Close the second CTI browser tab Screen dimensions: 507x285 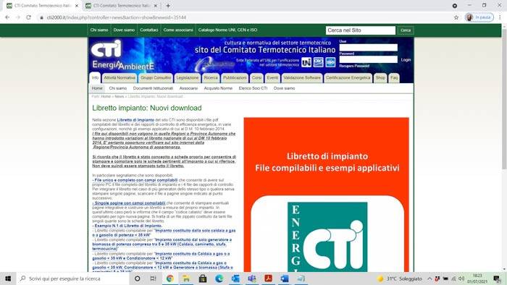[156, 6]
